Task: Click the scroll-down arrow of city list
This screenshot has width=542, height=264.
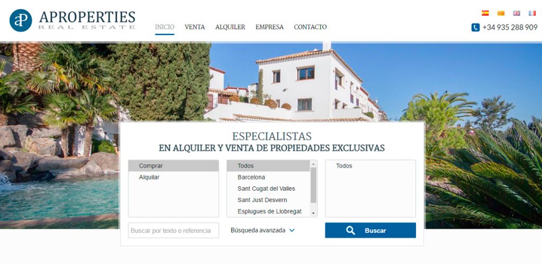Action: pyautogui.click(x=313, y=213)
